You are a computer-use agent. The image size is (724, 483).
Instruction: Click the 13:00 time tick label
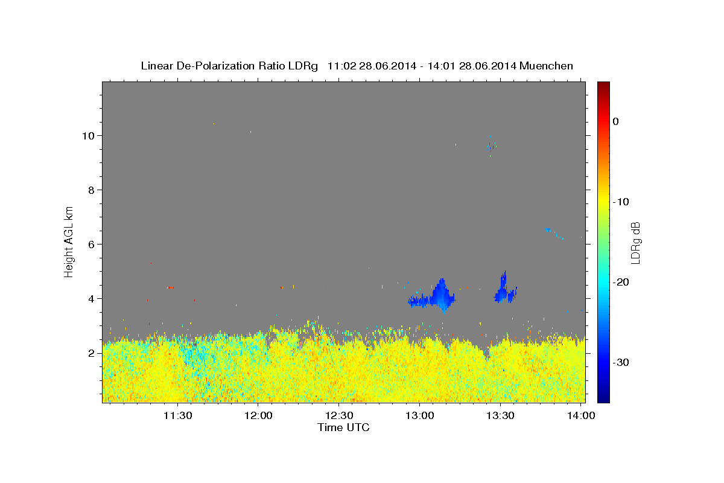[x=419, y=415]
